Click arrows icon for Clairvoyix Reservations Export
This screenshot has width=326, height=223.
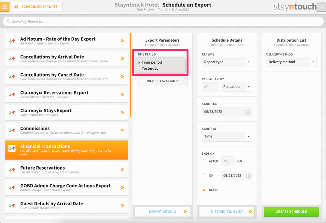(12, 95)
